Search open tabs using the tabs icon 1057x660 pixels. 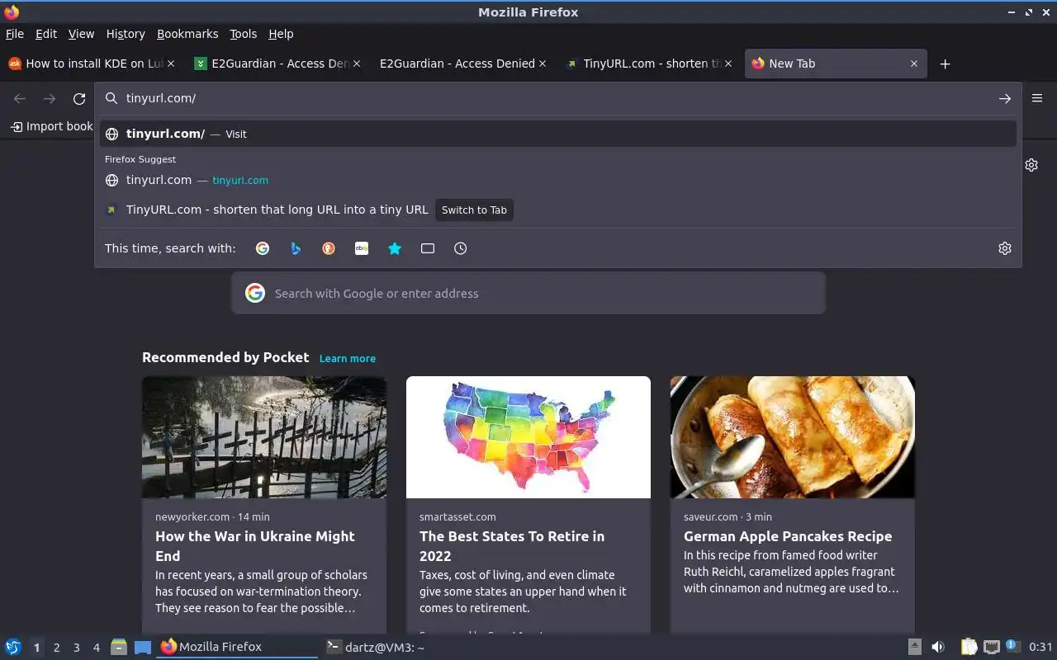[x=428, y=248]
